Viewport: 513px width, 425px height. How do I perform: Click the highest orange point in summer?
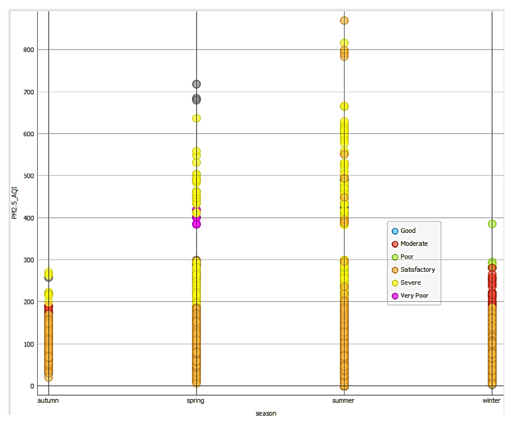[344, 21]
